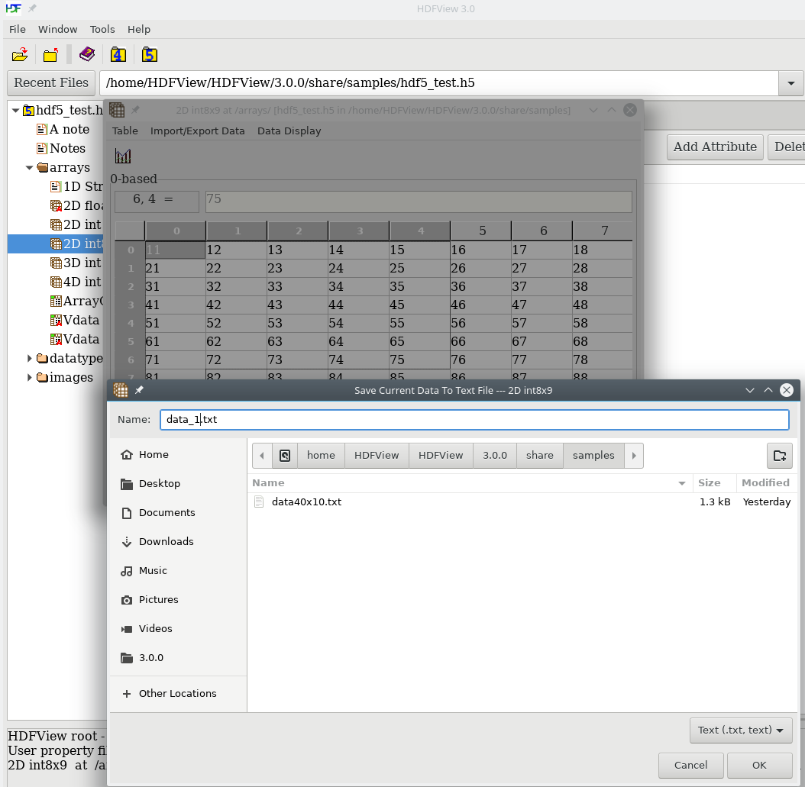805x787 pixels.
Task: Click Cancel in the save dialog
Action: click(690, 765)
